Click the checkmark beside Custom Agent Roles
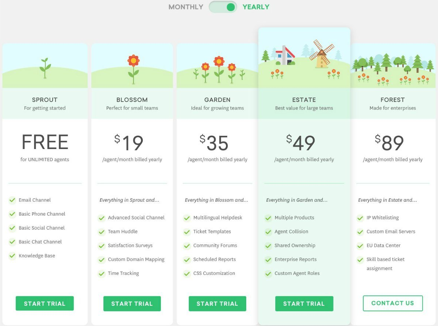Screen dimensions: 438x326 pyautogui.click(x=268, y=273)
